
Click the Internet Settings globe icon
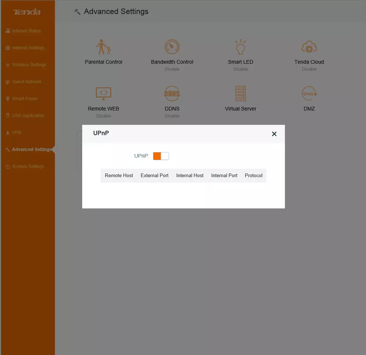pyautogui.click(x=8, y=48)
